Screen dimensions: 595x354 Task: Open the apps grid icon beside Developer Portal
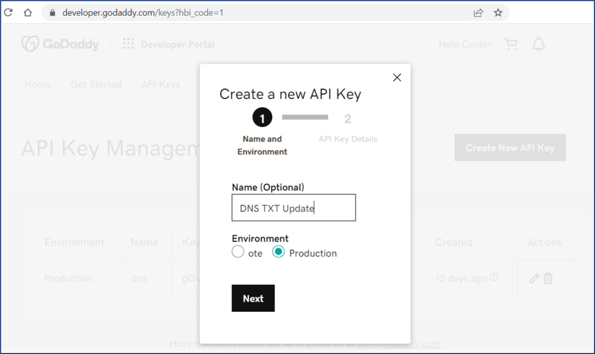(128, 44)
